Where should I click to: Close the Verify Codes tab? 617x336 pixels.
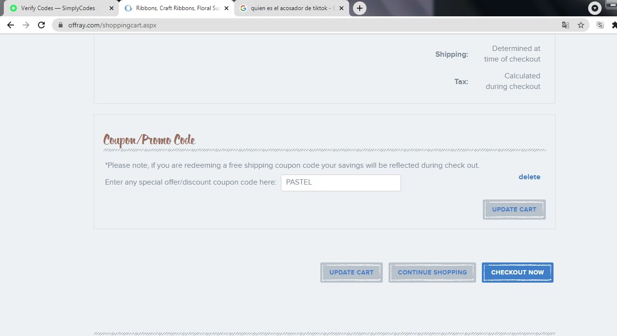[x=112, y=8]
